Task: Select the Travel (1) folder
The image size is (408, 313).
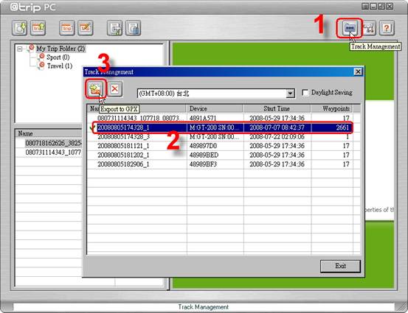Action: pos(60,66)
